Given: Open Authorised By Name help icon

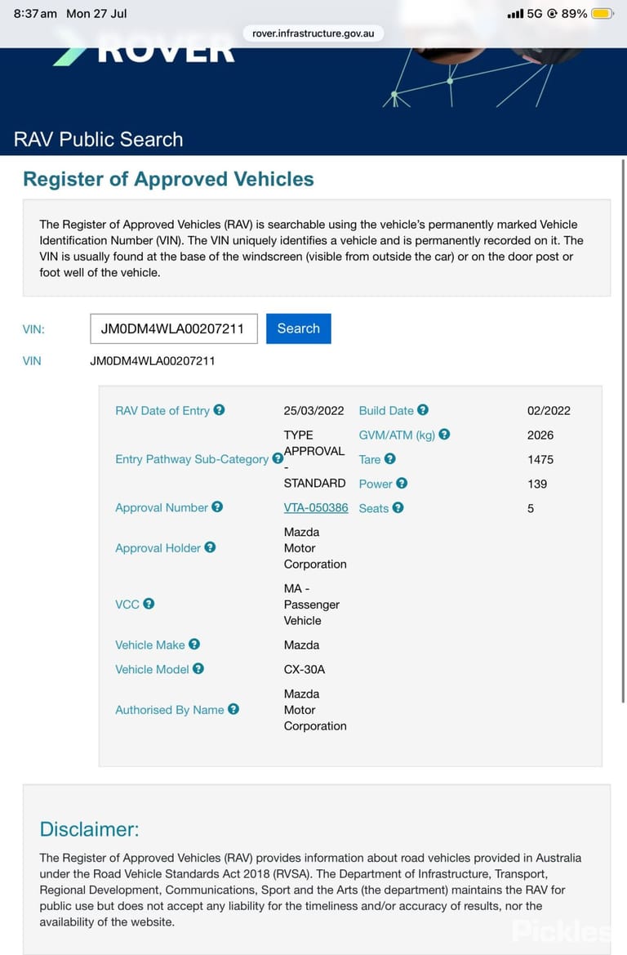Looking at the screenshot, I should 233,709.
